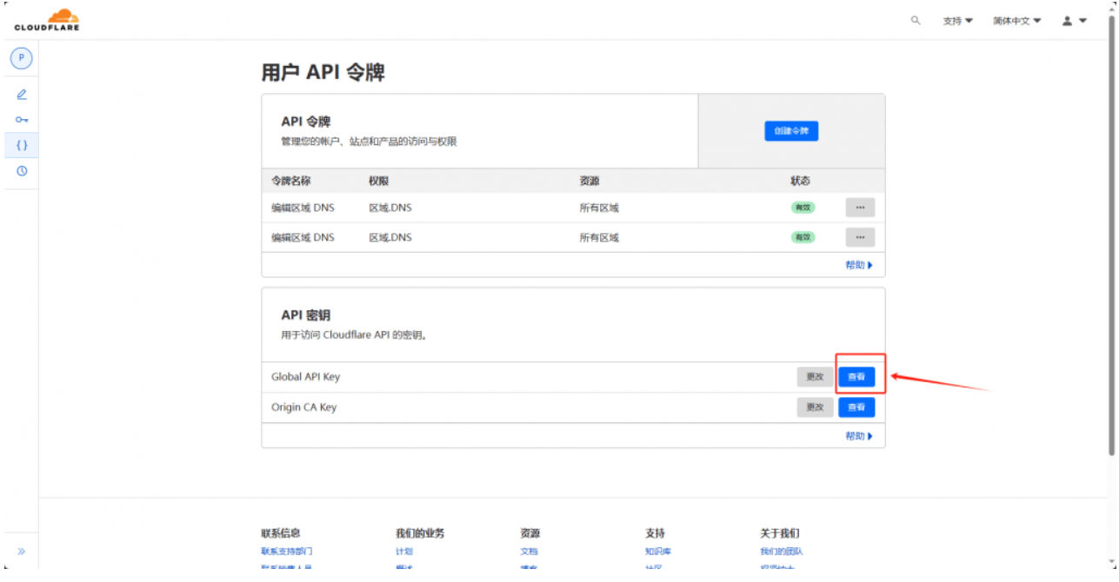
Task: Open the 支持 dropdown in the header
Action: (958, 21)
